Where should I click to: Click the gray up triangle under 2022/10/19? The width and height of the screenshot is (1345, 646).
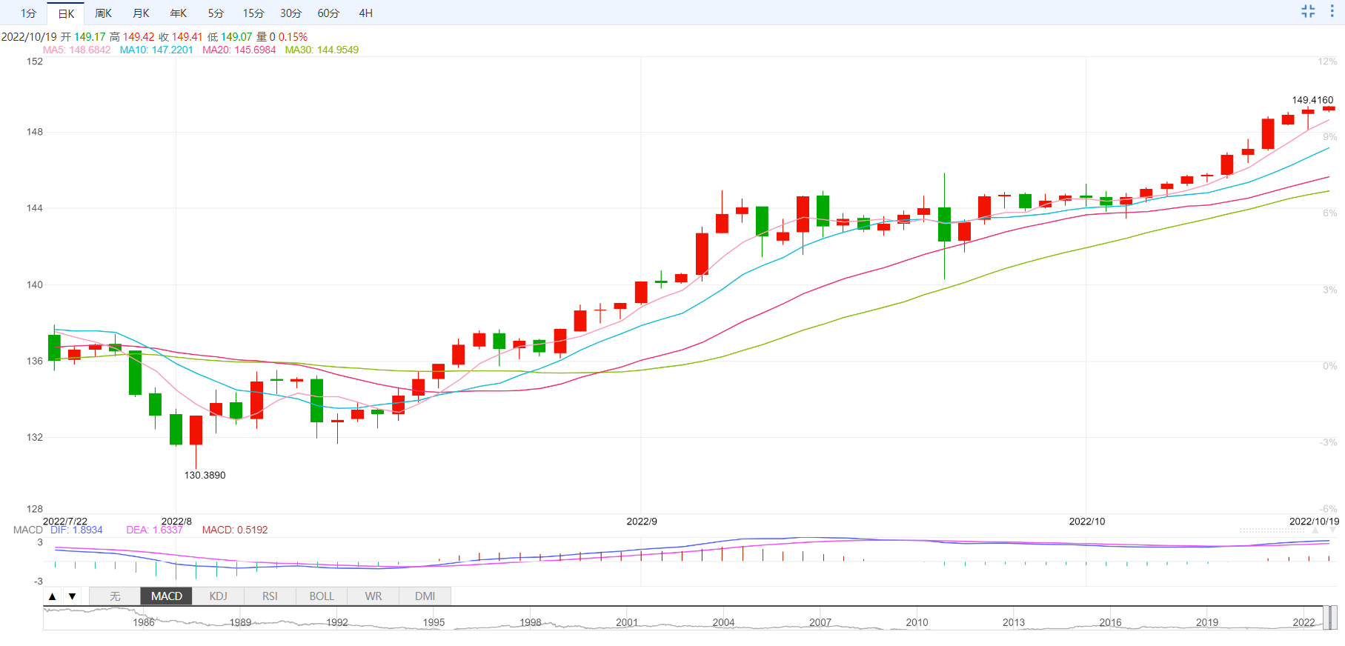[x=1315, y=530]
